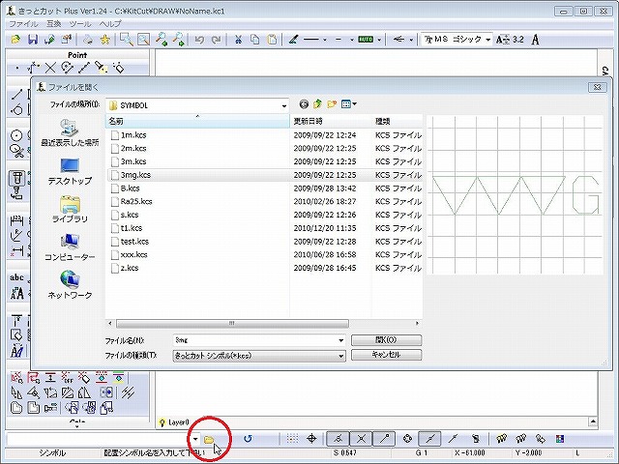619x464 pixels.
Task: Open the AUTO color dropdown arrow
Action: 379,40
